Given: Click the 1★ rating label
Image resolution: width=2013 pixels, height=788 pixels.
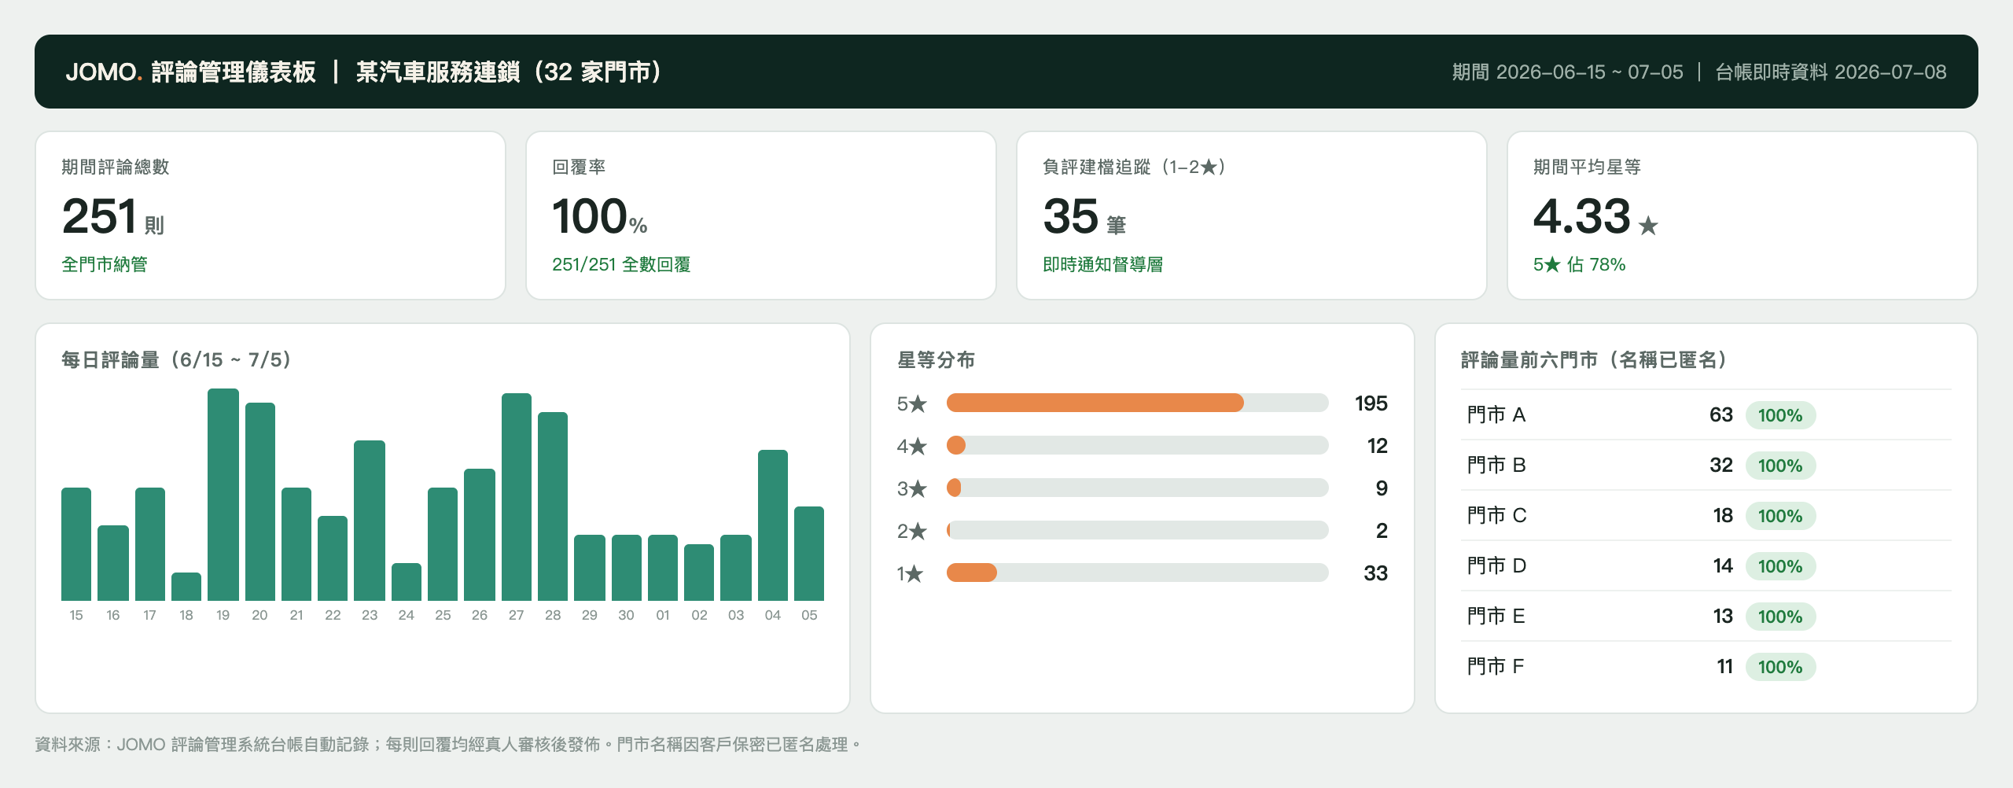Looking at the screenshot, I should [x=910, y=573].
